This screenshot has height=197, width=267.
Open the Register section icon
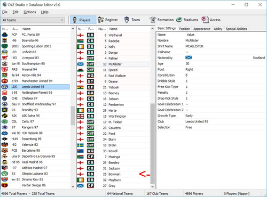(100, 20)
